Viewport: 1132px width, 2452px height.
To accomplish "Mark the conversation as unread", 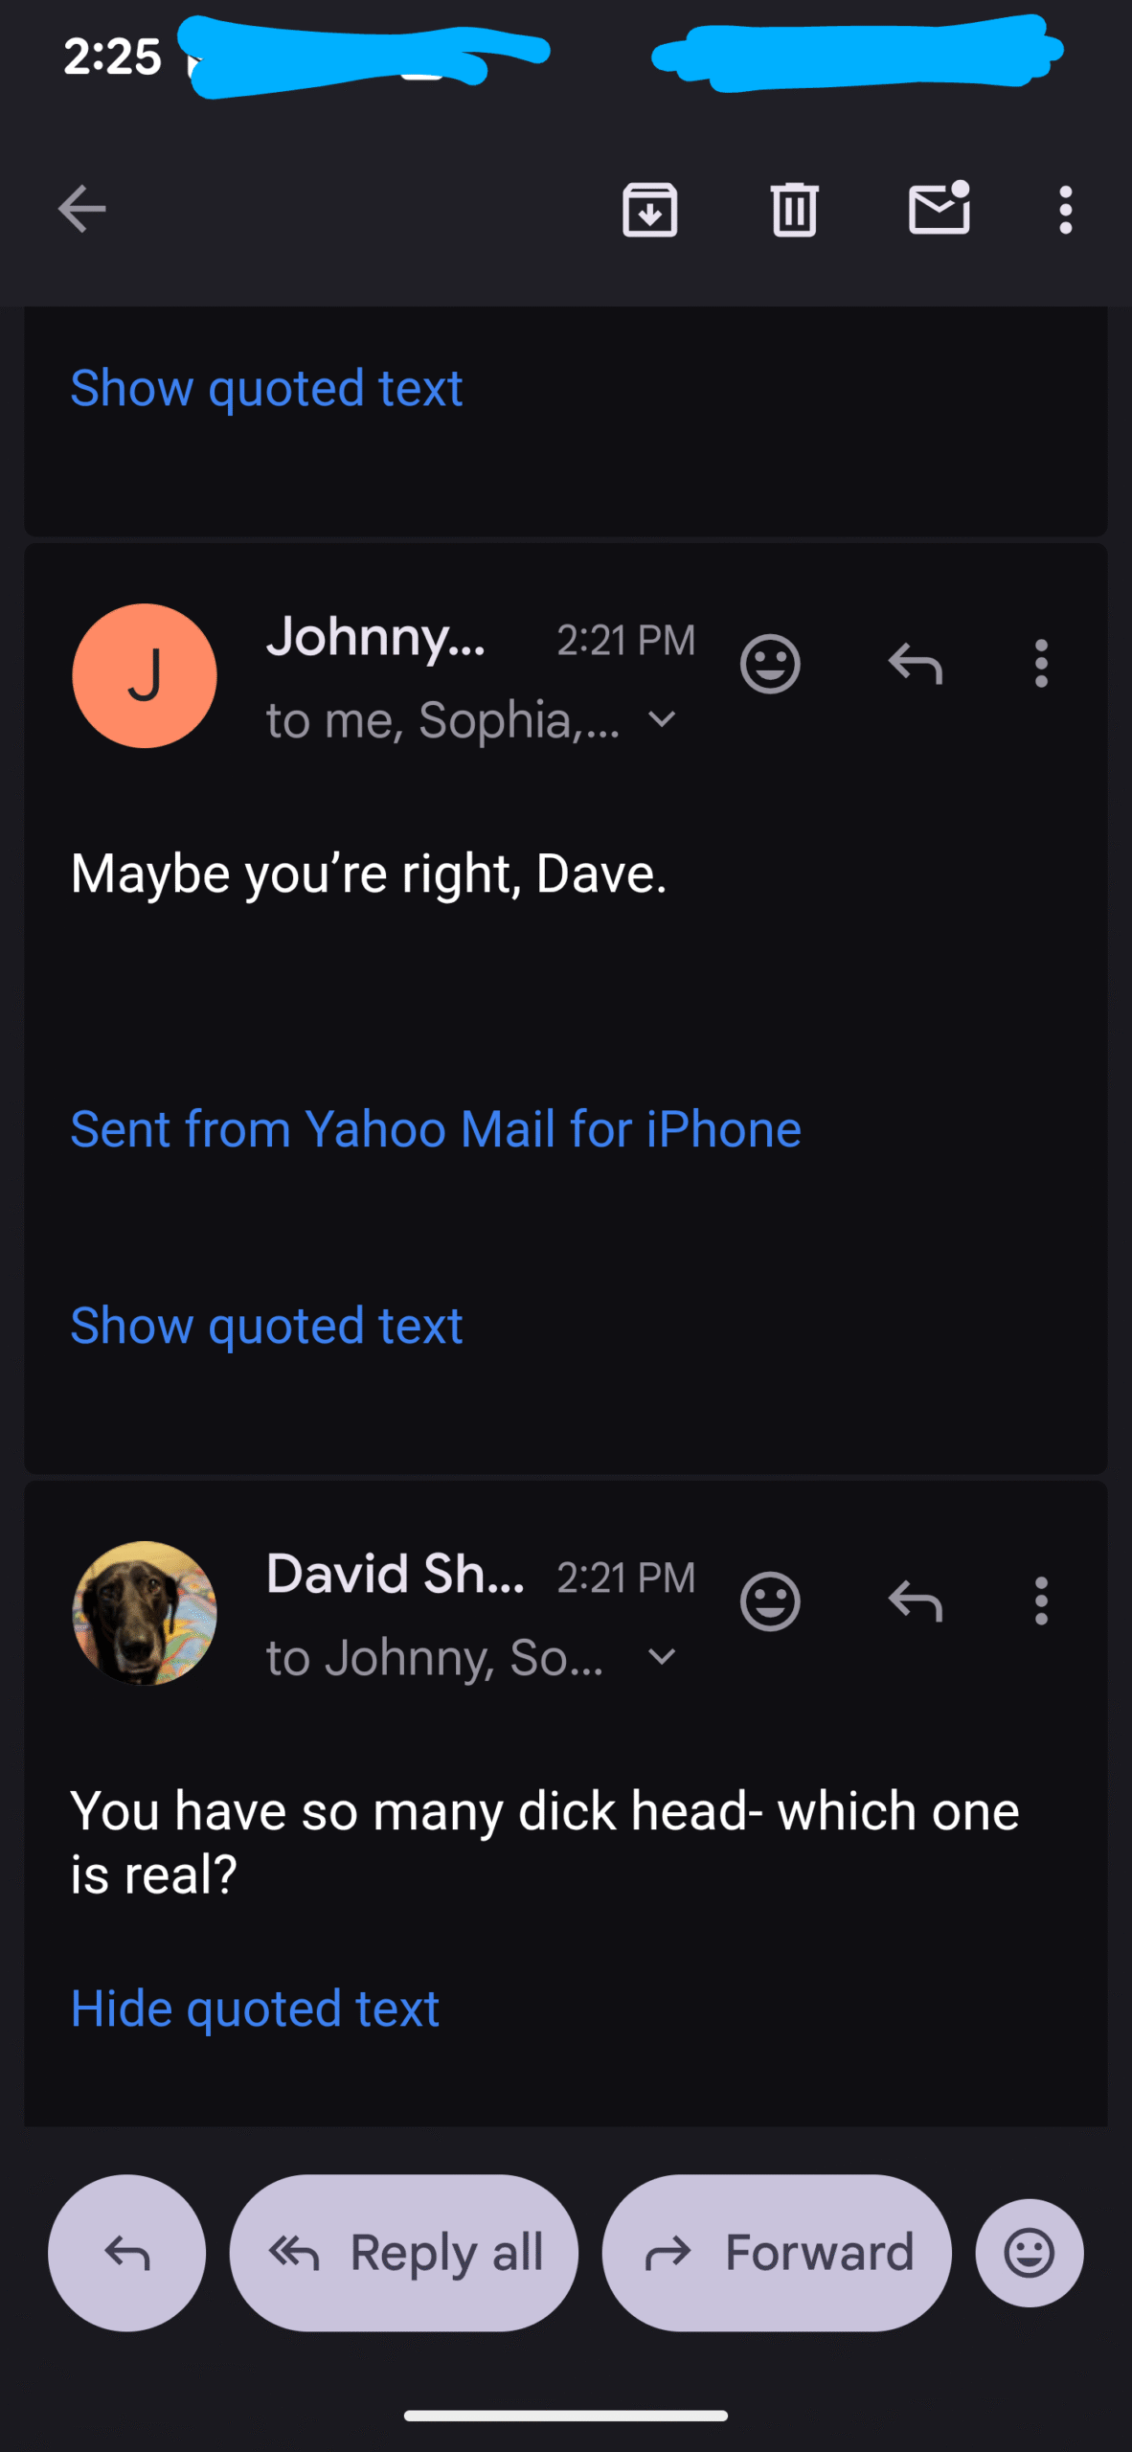I will coord(939,208).
